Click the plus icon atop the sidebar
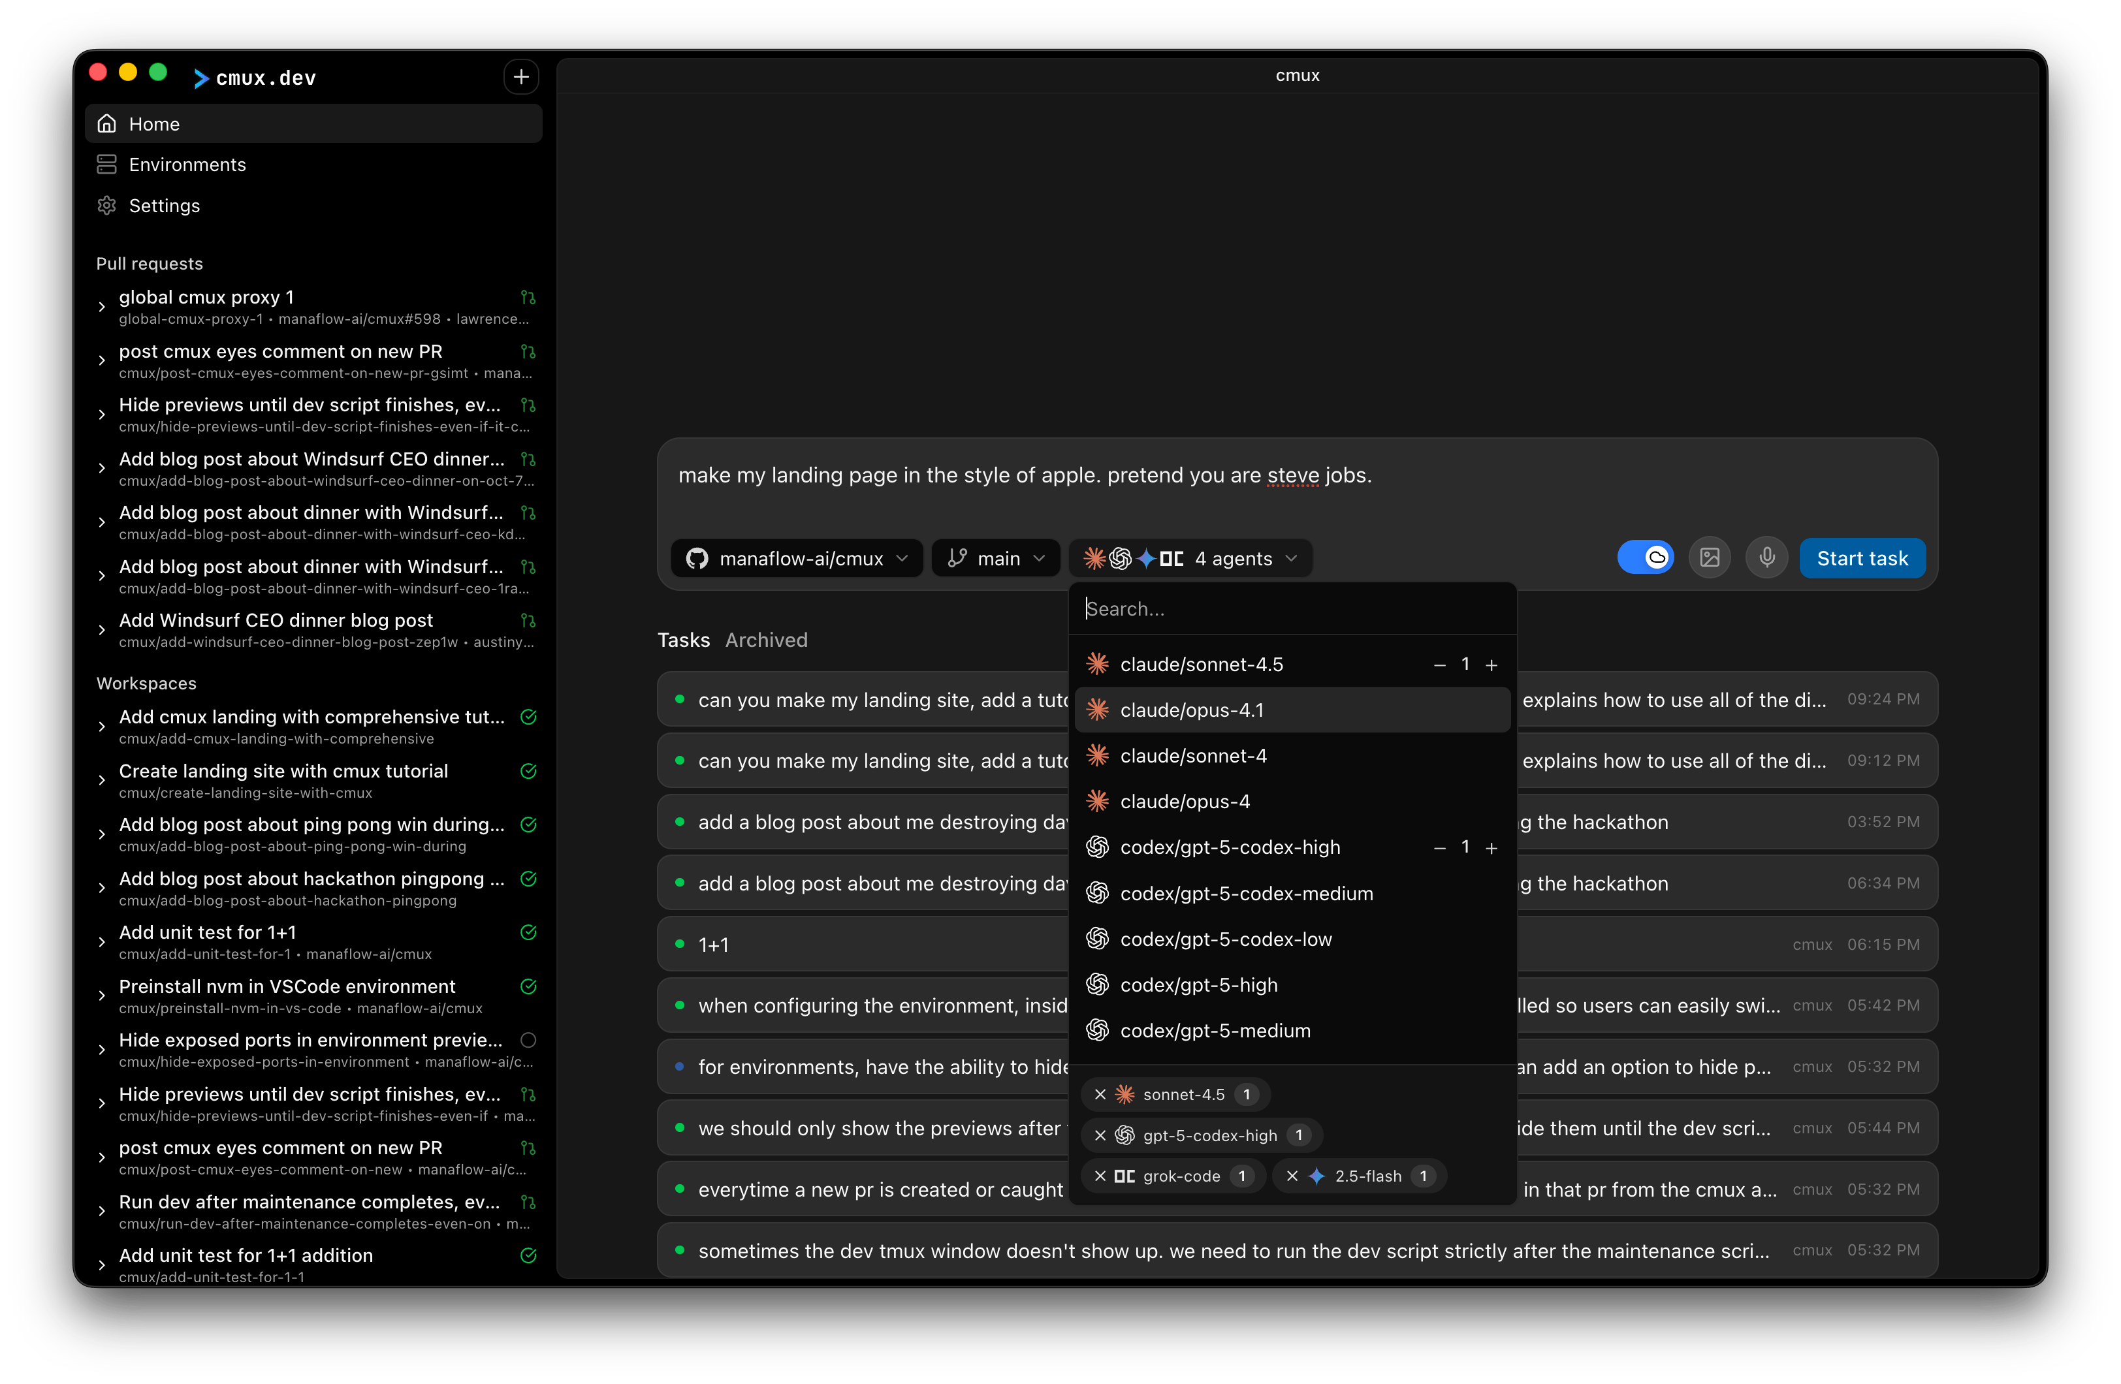Screen dimensions: 2121x1384 tap(521, 76)
